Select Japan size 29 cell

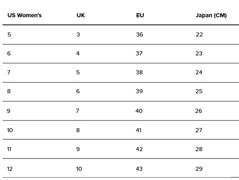pos(199,169)
